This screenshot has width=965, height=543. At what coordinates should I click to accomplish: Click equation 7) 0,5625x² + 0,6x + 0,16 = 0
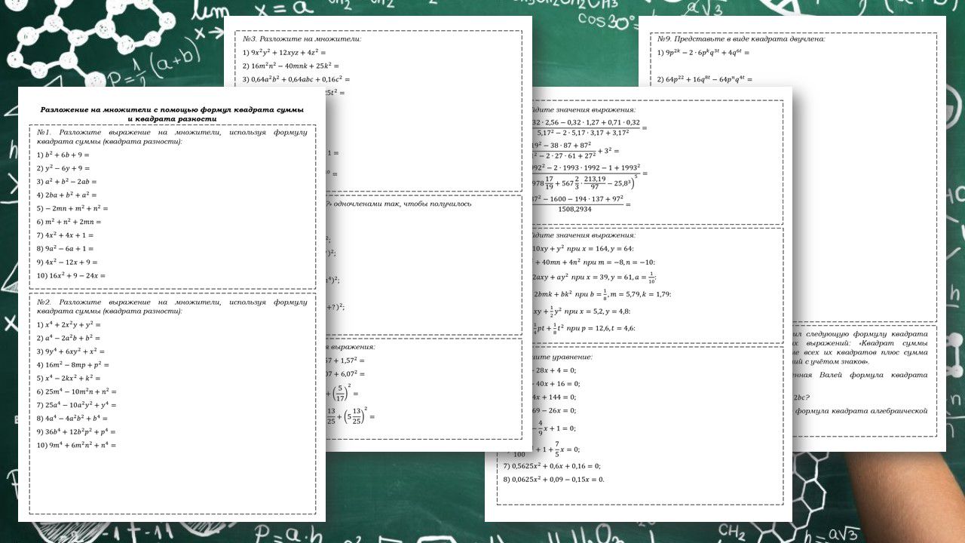tap(551, 465)
